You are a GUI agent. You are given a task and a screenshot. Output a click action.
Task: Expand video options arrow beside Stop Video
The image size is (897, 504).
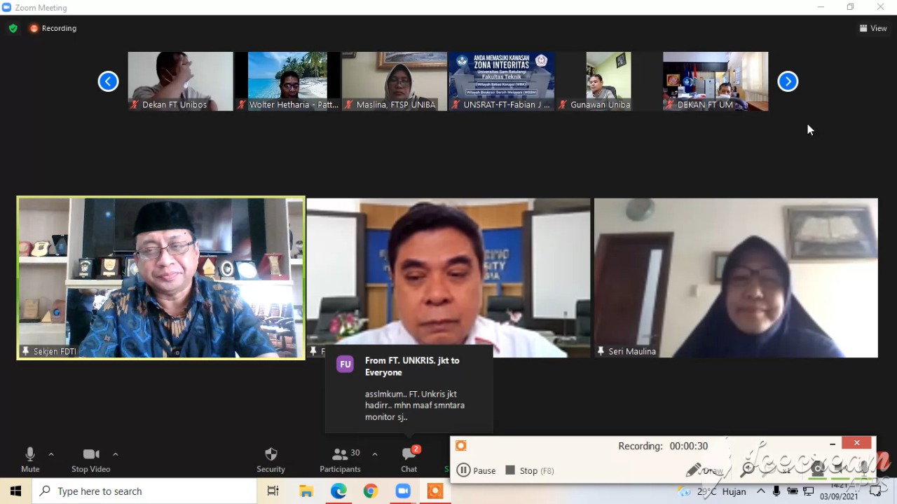point(116,454)
